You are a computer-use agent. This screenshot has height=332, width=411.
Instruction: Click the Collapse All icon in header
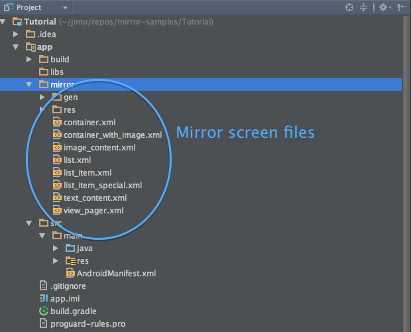(364, 7)
